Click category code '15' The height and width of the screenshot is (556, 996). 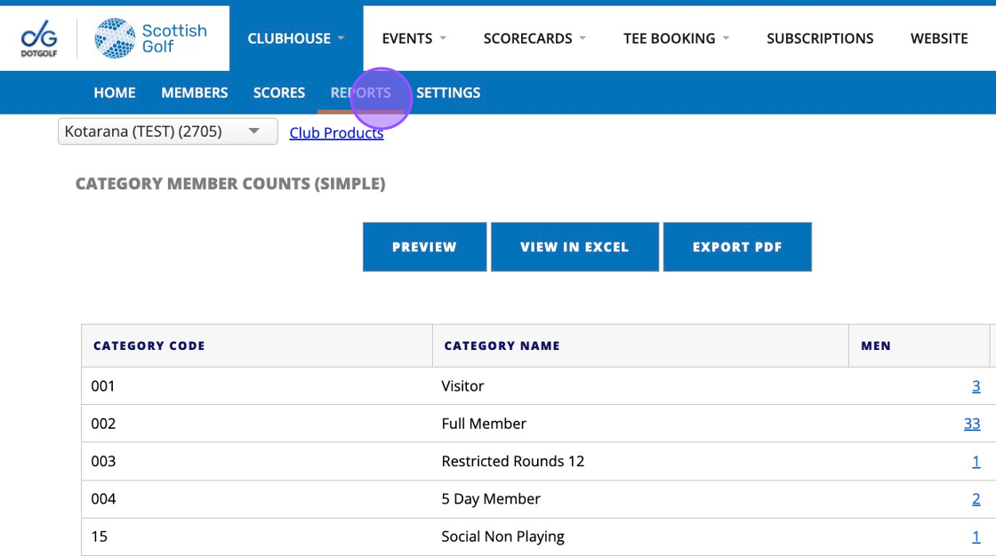pos(99,536)
